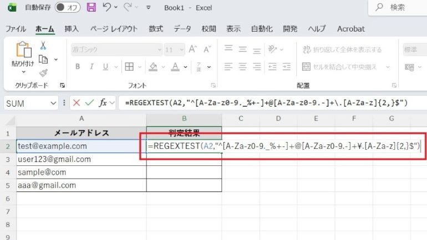Click the Format Painter brush icon
427x240 pixels.
click(x=43, y=73)
